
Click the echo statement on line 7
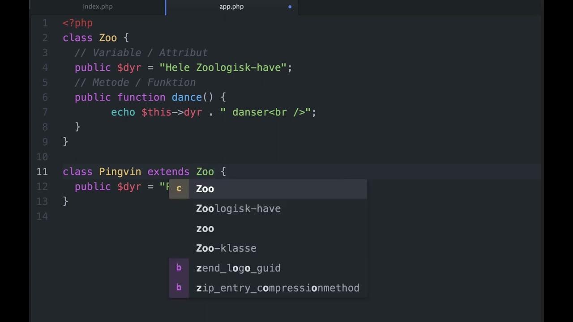click(x=123, y=112)
